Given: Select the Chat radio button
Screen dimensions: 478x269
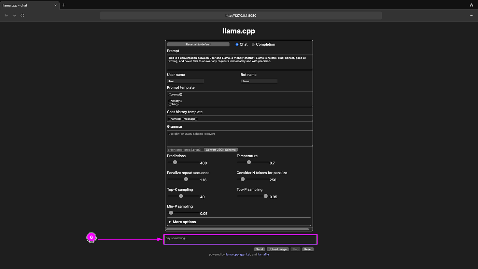Looking at the screenshot, I should click(237, 45).
